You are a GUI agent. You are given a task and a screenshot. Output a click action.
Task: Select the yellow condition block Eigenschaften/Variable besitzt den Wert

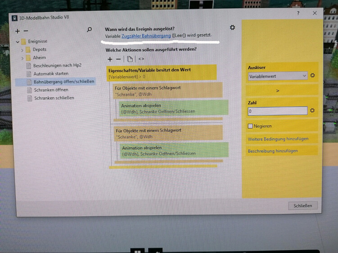click(161, 73)
